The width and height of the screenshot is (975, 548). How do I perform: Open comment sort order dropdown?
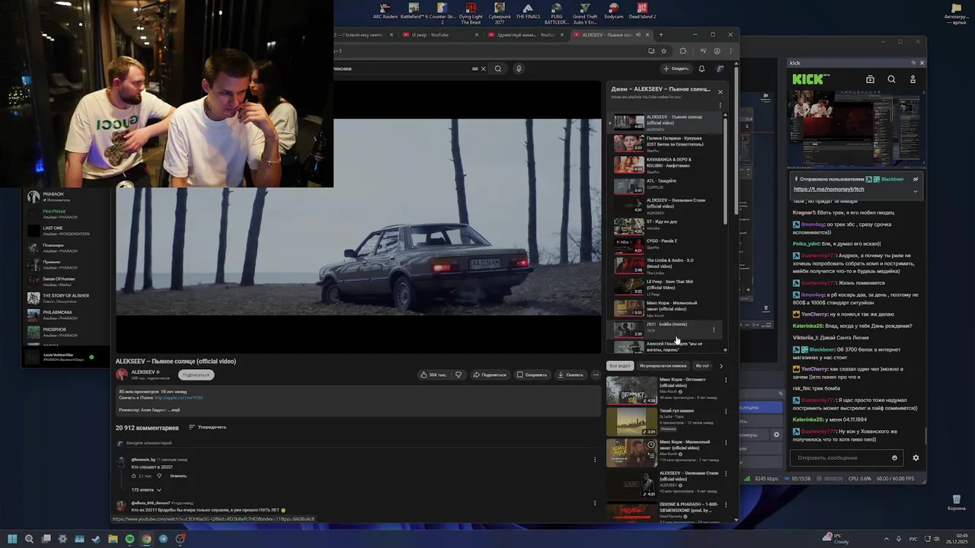tap(207, 427)
